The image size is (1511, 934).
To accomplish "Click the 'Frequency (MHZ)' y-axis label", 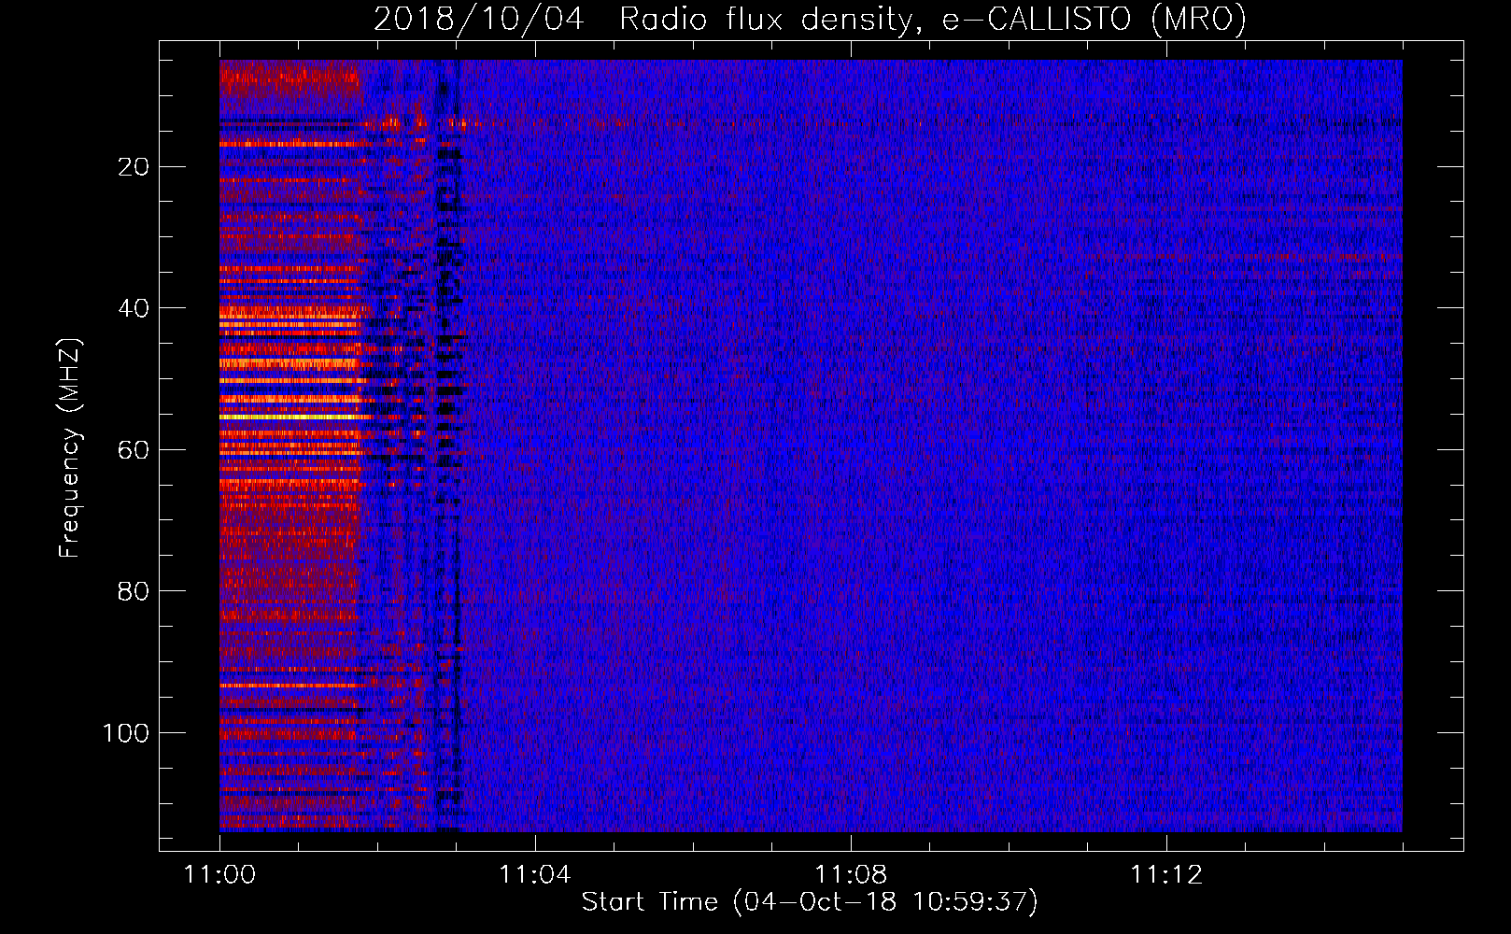I will click(x=70, y=448).
